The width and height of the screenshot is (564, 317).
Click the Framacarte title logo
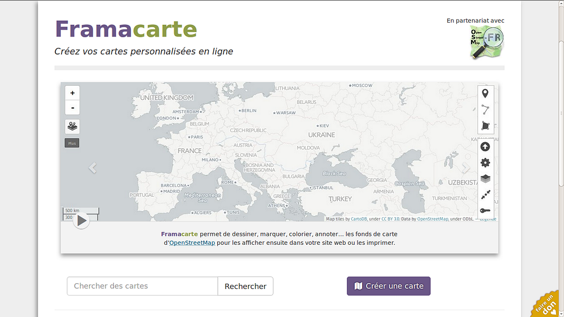click(126, 29)
